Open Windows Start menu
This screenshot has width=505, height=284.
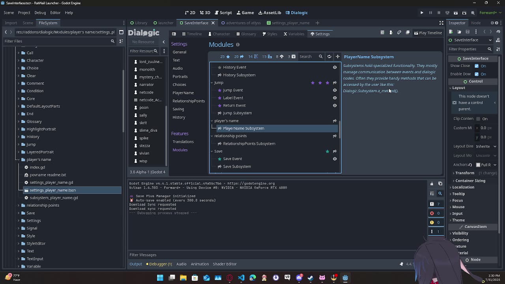pos(160,278)
